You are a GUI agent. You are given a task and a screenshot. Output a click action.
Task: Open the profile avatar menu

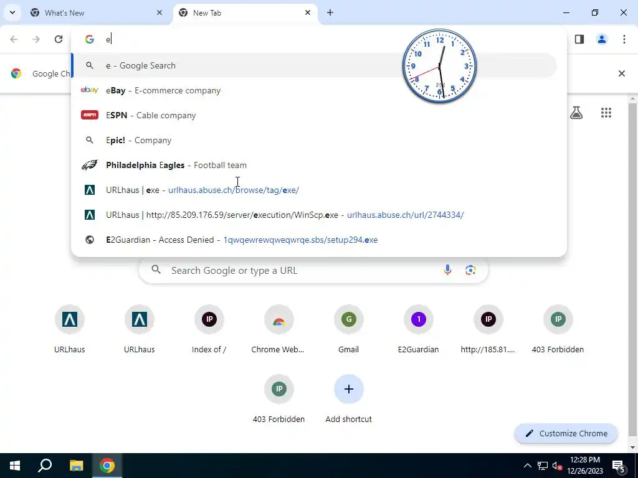point(602,39)
